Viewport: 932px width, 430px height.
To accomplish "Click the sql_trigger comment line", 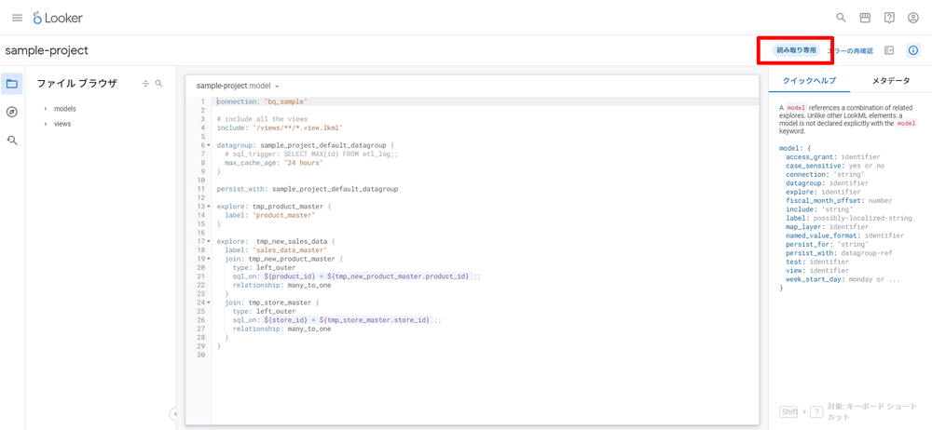I will 311,154.
